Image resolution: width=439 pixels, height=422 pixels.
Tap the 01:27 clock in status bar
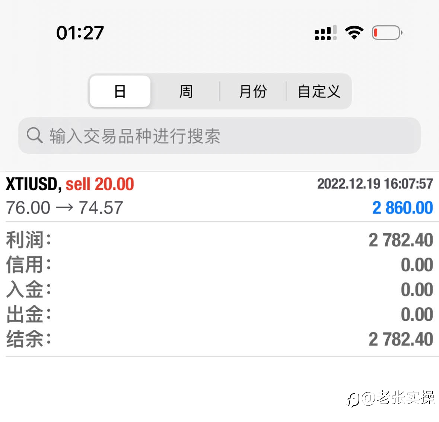pyautogui.click(x=80, y=33)
